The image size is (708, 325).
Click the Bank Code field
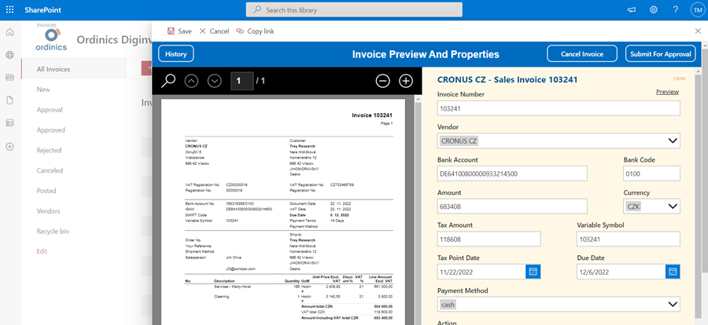(x=651, y=173)
